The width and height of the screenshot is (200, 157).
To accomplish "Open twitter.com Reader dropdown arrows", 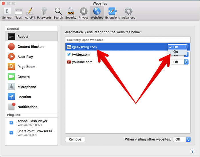I will click(186, 55).
